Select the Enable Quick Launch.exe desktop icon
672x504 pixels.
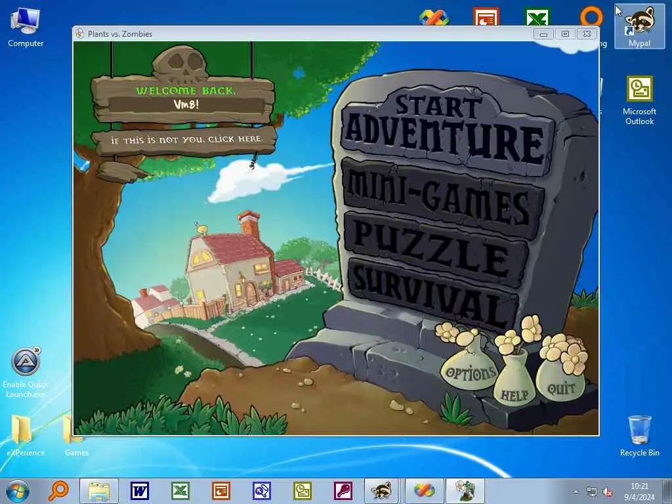tap(26, 373)
